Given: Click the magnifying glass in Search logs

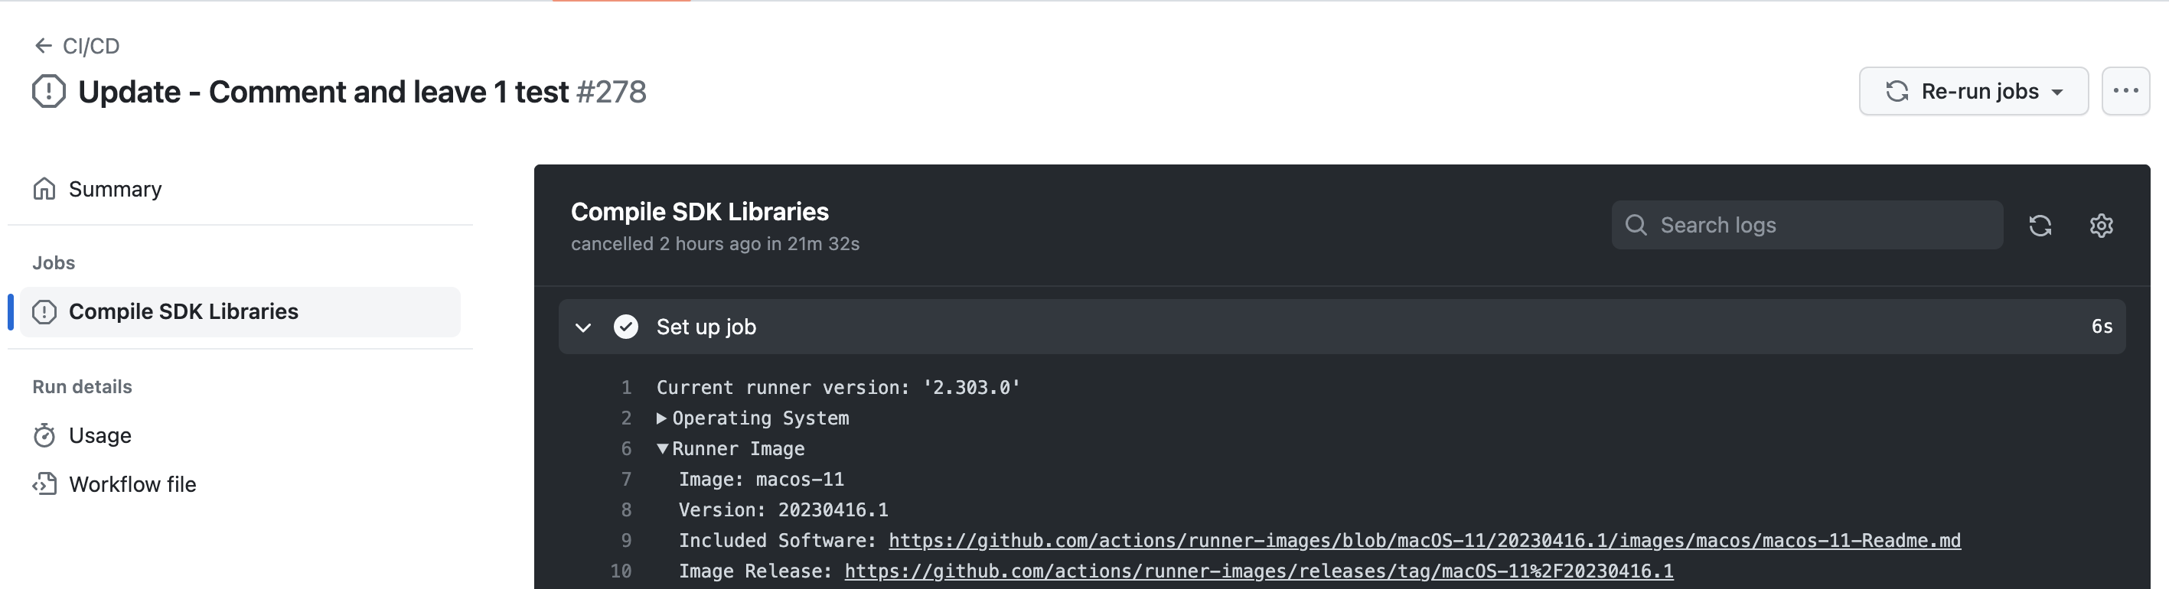Looking at the screenshot, I should pyautogui.click(x=1637, y=225).
